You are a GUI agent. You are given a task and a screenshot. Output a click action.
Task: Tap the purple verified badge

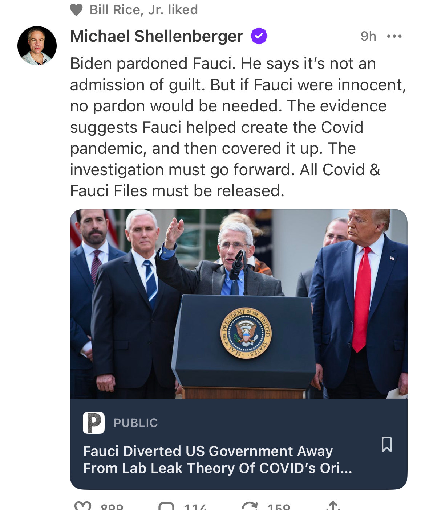[x=259, y=36]
